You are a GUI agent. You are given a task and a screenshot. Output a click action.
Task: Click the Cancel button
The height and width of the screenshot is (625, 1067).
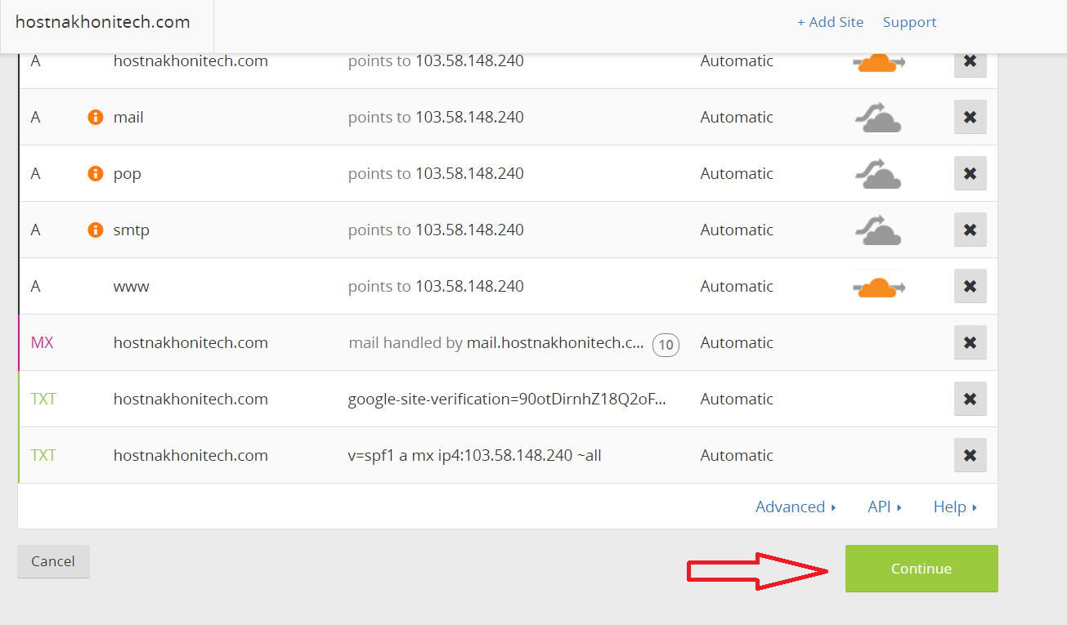(x=53, y=561)
